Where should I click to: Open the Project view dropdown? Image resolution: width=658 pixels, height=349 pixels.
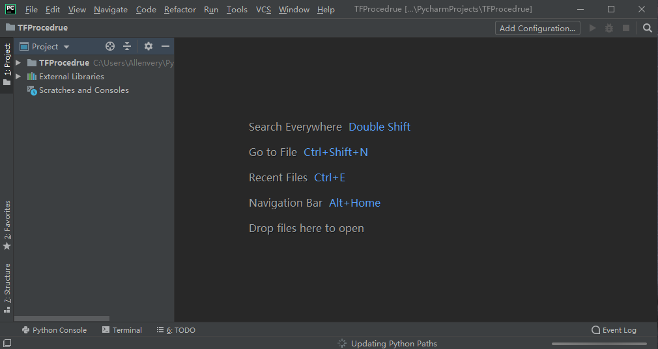click(45, 46)
